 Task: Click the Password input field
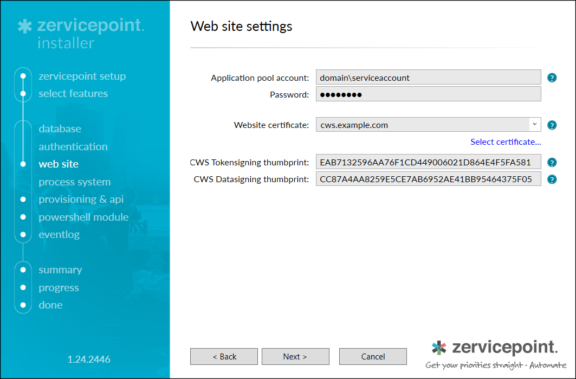tap(428, 94)
